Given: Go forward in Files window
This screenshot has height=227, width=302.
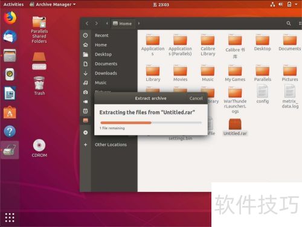Looking at the screenshot, I should tap(97, 24).
